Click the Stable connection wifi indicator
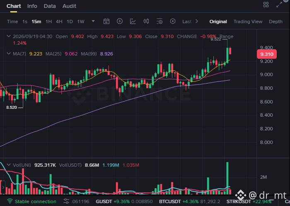The width and height of the screenshot is (290, 206). (x=31, y=201)
